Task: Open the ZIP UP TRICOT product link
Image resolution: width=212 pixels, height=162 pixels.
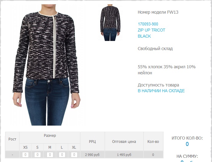Action: (151, 30)
